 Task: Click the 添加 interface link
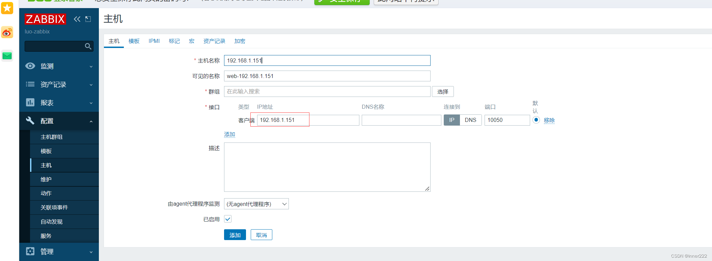[230, 134]
